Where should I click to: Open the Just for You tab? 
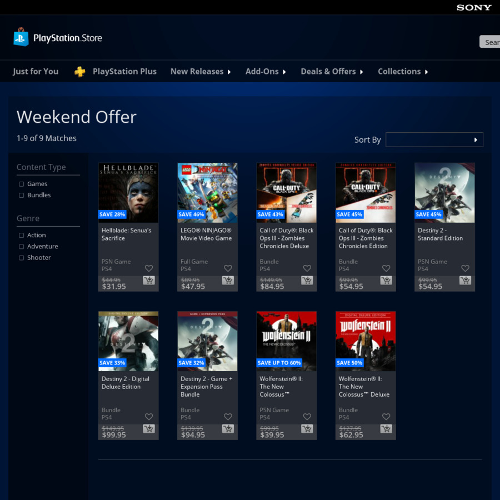[x=36, y=72]
